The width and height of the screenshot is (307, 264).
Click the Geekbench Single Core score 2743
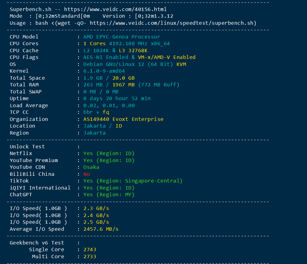click(90, 250)
